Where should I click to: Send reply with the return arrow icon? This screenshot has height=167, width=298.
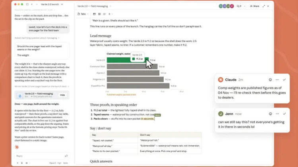click(x=66, y=156)
